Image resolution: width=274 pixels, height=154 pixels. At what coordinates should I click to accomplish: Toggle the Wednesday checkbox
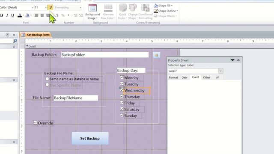[x=122, y=90]
